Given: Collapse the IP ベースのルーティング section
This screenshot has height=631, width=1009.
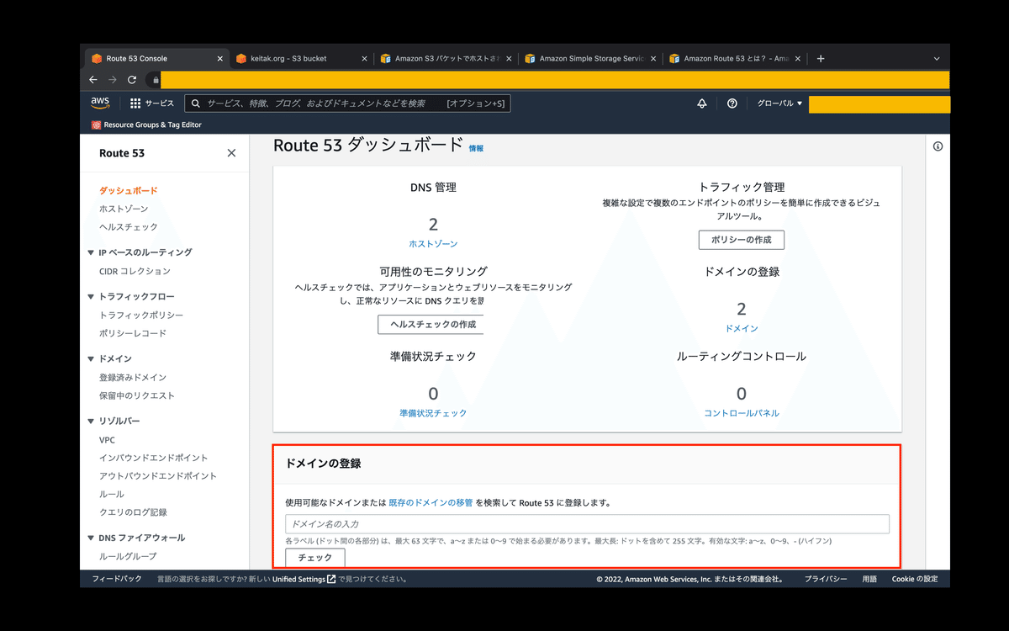Looking at the screenshot, I should 91,252.
